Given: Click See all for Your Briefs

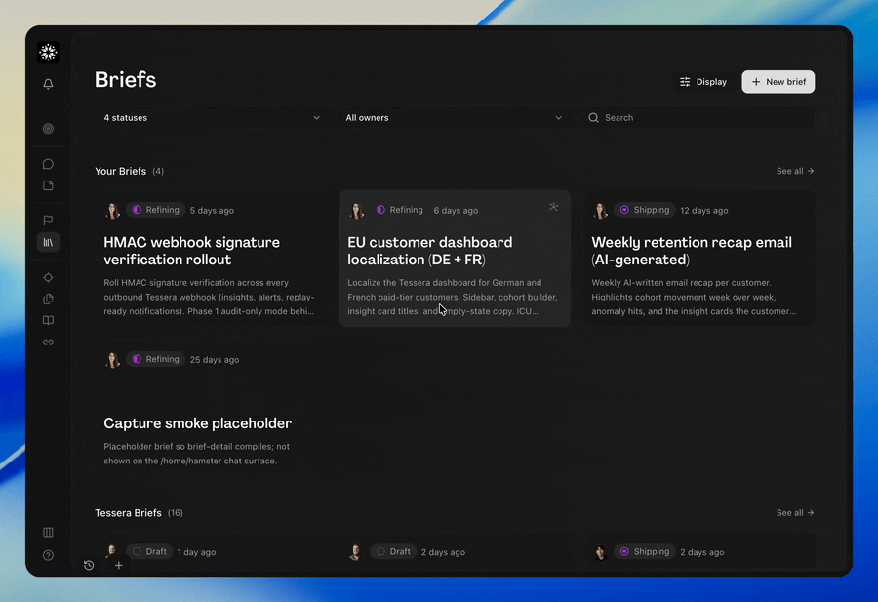Looking at the screenshot, I should [794, 171].
